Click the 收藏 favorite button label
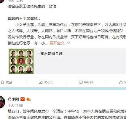Image resolution: width=126 pixels, height=119 pixels. click(9, 82)
